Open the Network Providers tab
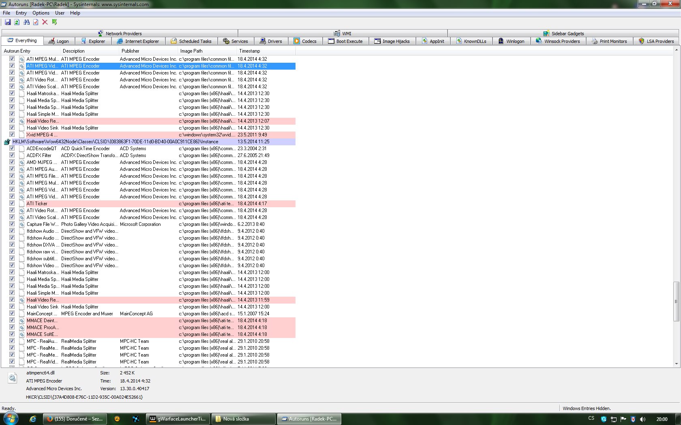Viewport: 681px width, 425px height. [x=120, y=34]
